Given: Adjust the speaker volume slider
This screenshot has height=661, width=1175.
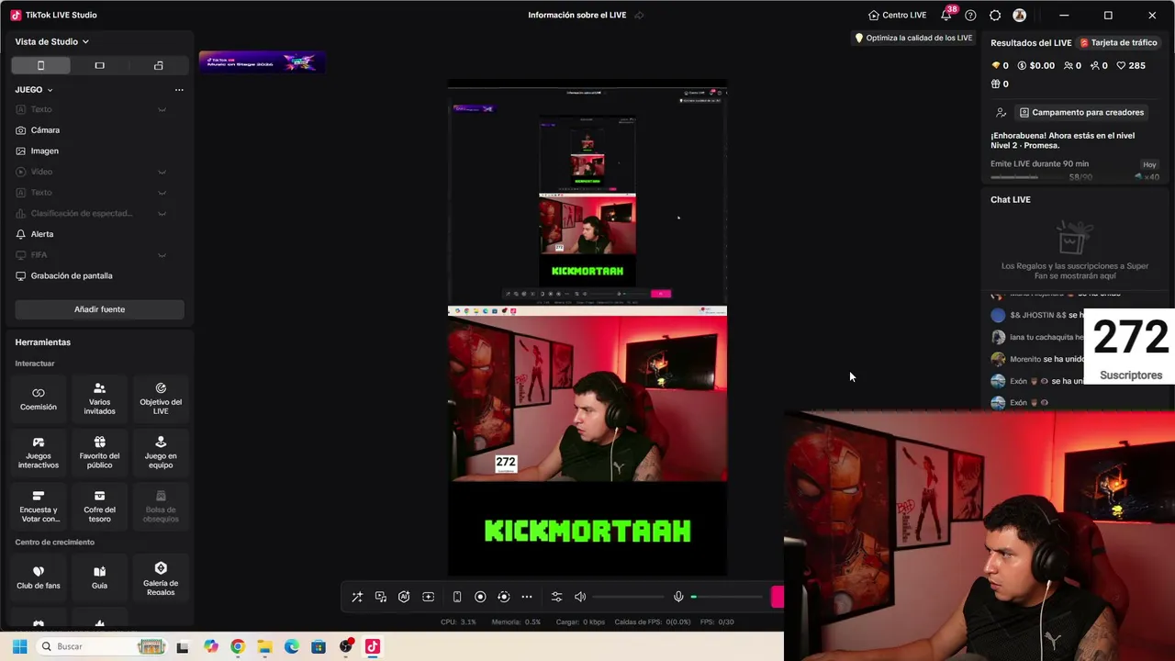Looking at the screenshot, I should click(629, 597).
